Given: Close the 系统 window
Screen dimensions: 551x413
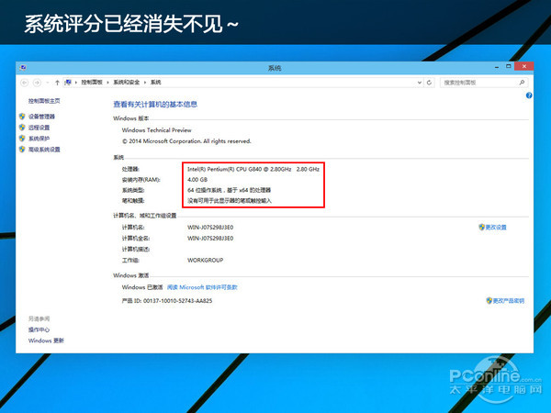Looking at the screenshot, I should (524, 66).
